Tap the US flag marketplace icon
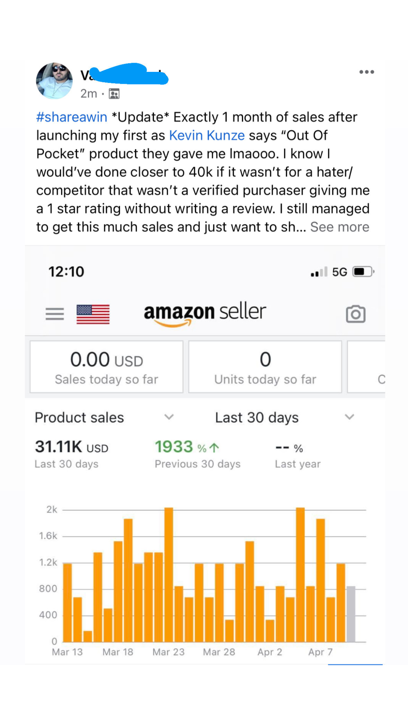Screen dimensions: 408x725 click(x=93, y=314)
